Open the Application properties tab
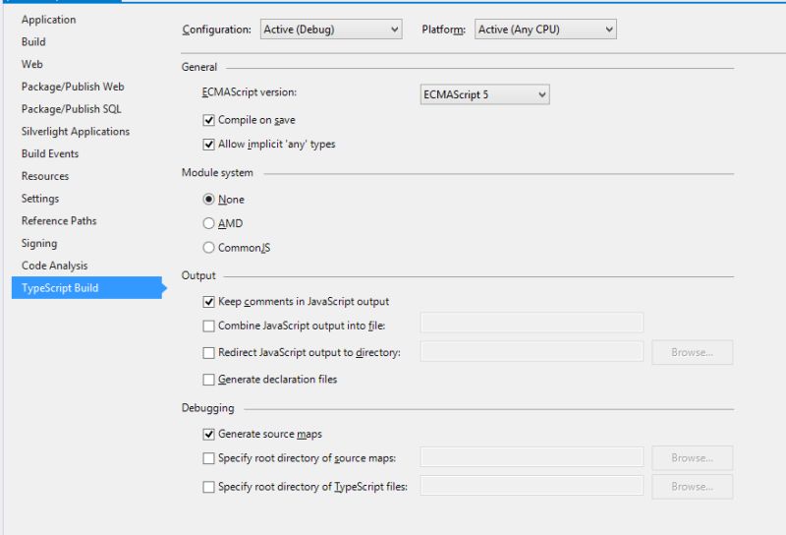Screen dimensions: 786x535 [x=48, y=20]
